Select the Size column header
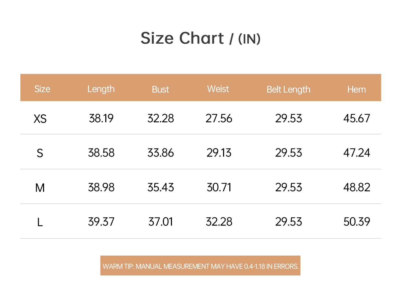 [42, 89]
